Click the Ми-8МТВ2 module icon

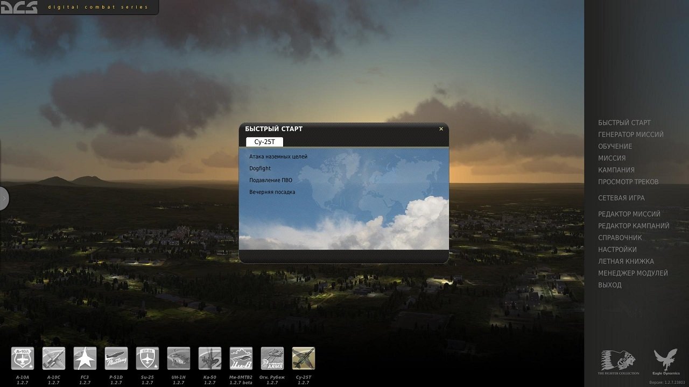tap(241, 359)
